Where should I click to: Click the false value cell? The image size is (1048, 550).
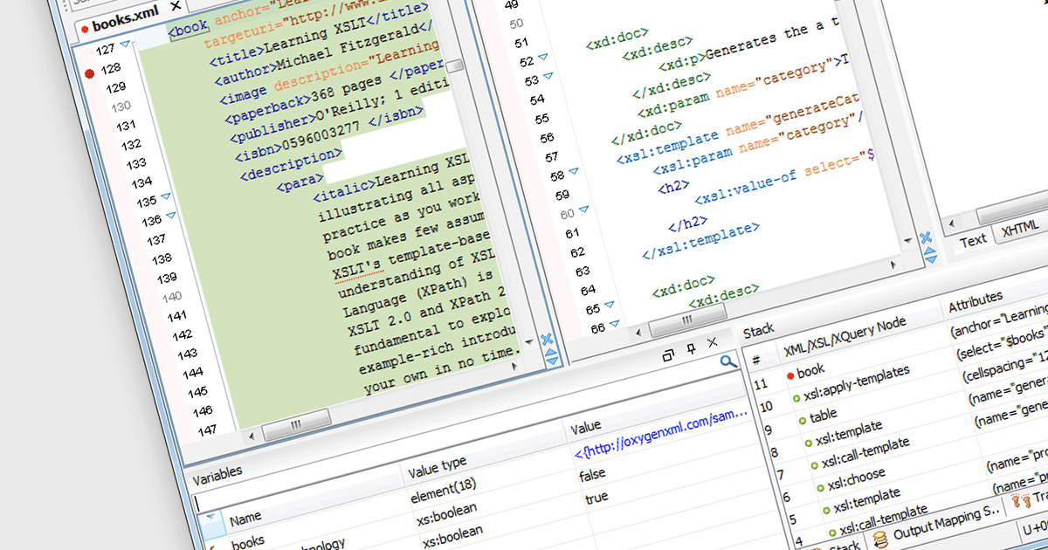pyautogui.click(x=591, y=474)
